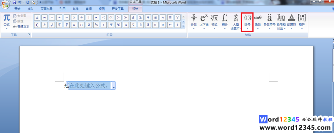Image resolution: width=334 pixels, height=133 pixels.
Task: Open the 上下标 script dropdown
Action: coord(204,22)
